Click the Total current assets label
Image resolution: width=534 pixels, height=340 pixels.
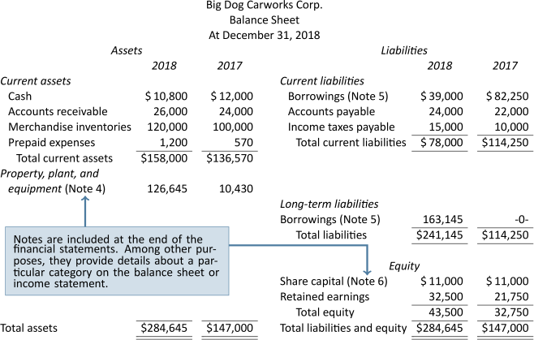[x=64, y=158]
